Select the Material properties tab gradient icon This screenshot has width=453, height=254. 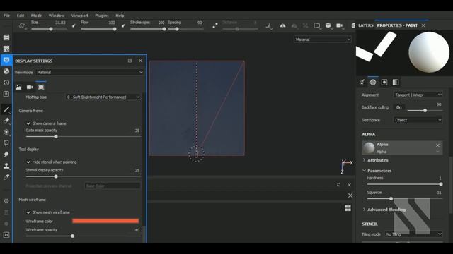396,83
